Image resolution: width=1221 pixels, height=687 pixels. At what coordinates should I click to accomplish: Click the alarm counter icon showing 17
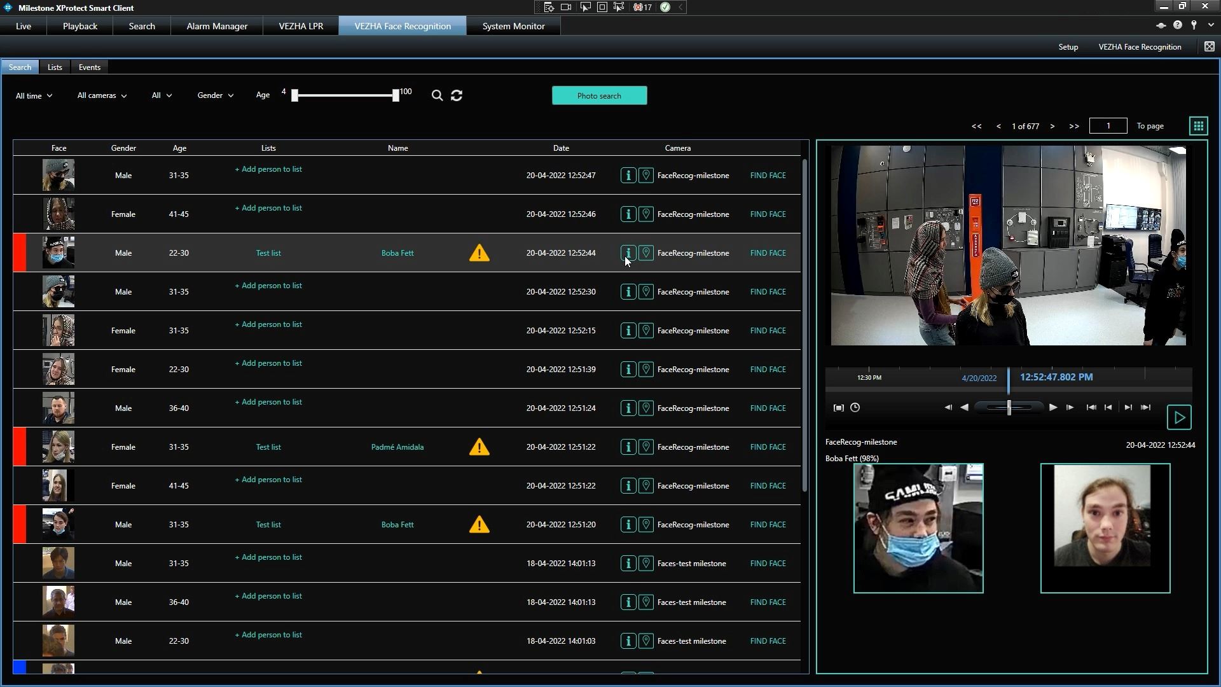pos(642,7)
